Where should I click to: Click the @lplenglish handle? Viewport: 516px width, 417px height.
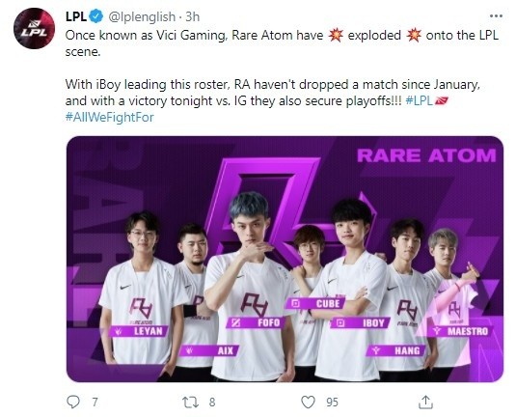tap(142, 16)
